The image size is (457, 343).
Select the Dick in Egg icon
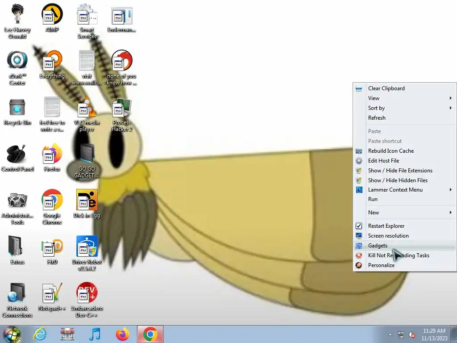pyautogui.click(x=87, y=204)
